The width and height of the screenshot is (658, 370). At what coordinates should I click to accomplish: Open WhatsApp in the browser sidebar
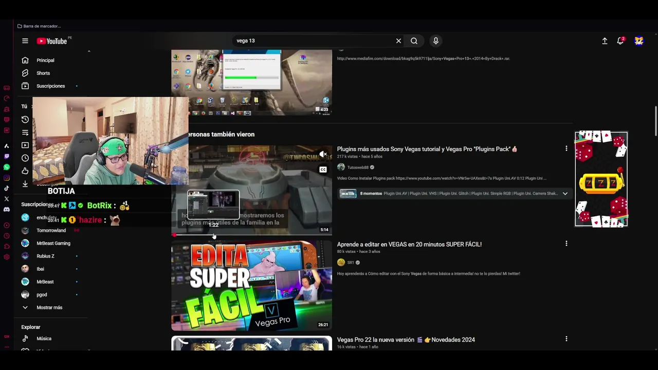pos(7,167)
